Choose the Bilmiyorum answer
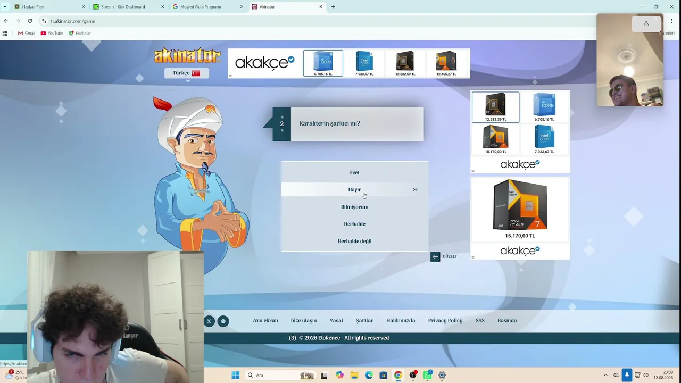Screen dimensions: 681x383 354,207
